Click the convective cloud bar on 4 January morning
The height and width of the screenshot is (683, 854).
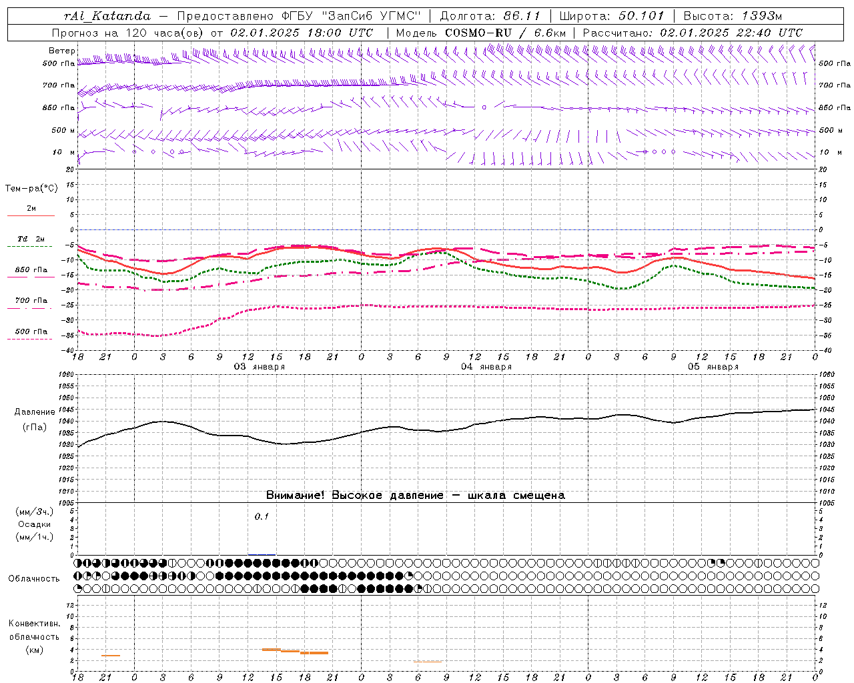coord(428,662)
